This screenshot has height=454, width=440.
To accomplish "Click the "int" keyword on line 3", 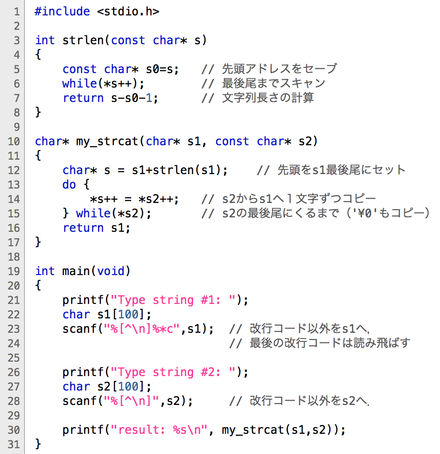I will coord(45,40).
